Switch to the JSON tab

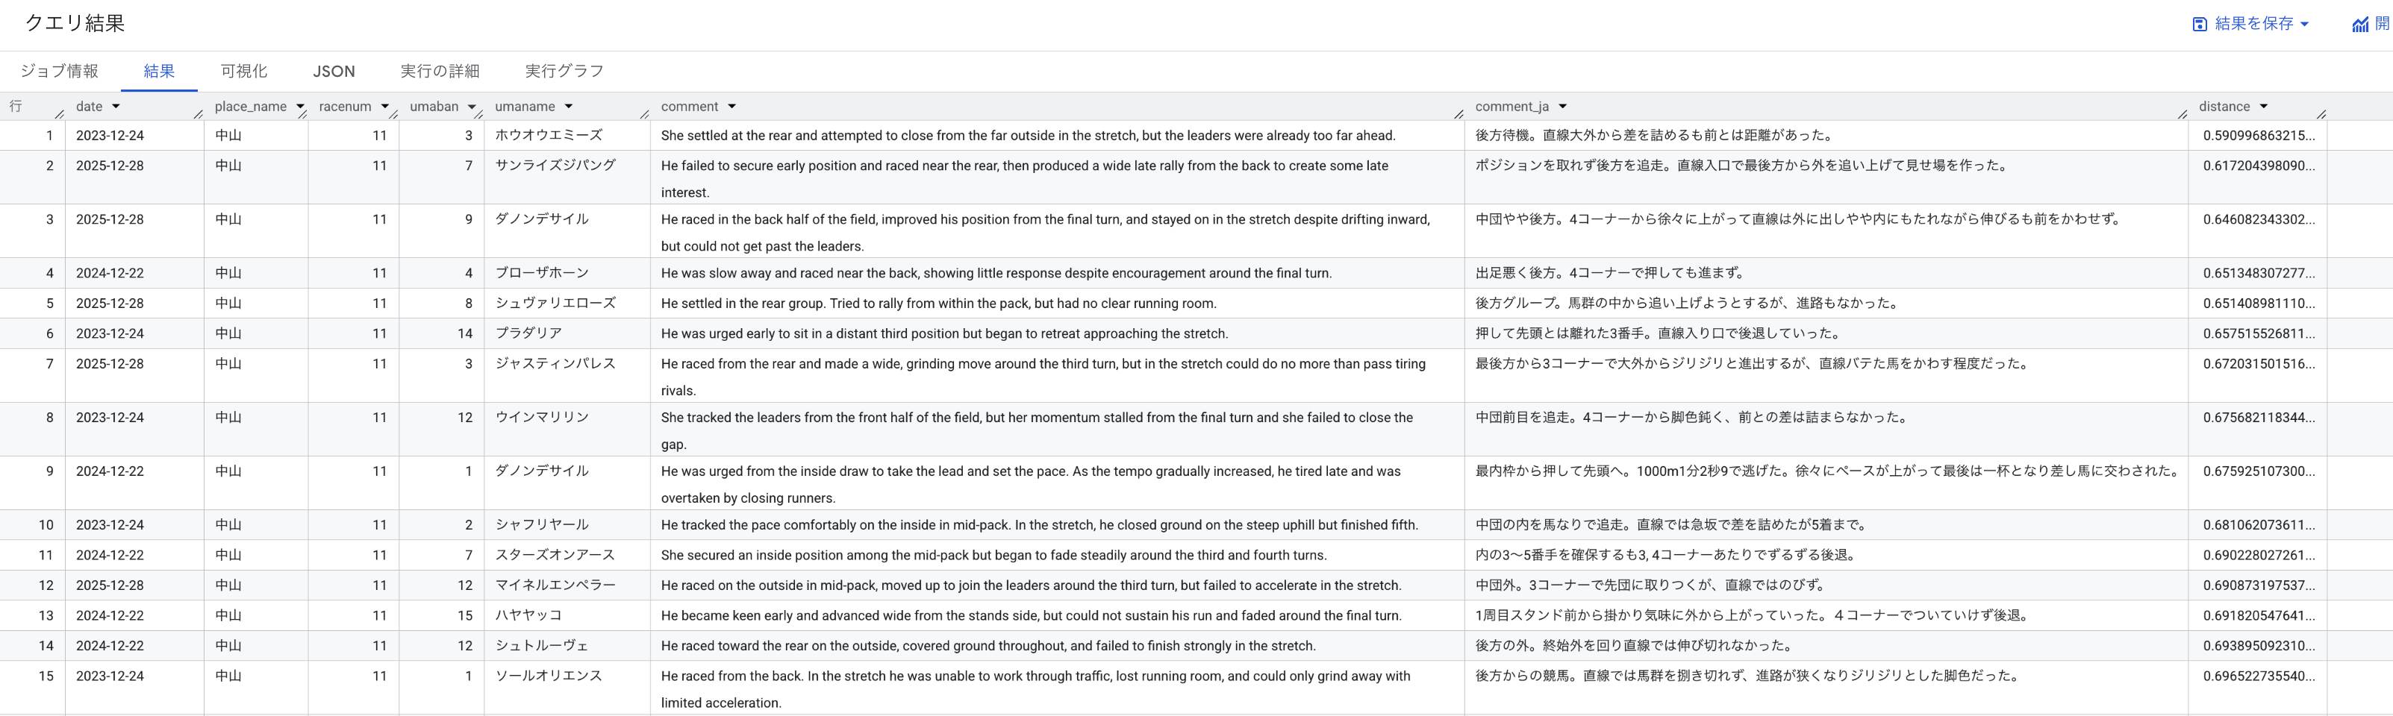334,72
